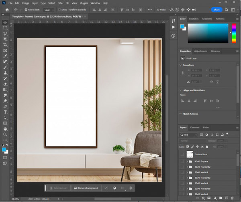Switch to the Channels tab
Screen dimensions: 241x202
(194, 128)
